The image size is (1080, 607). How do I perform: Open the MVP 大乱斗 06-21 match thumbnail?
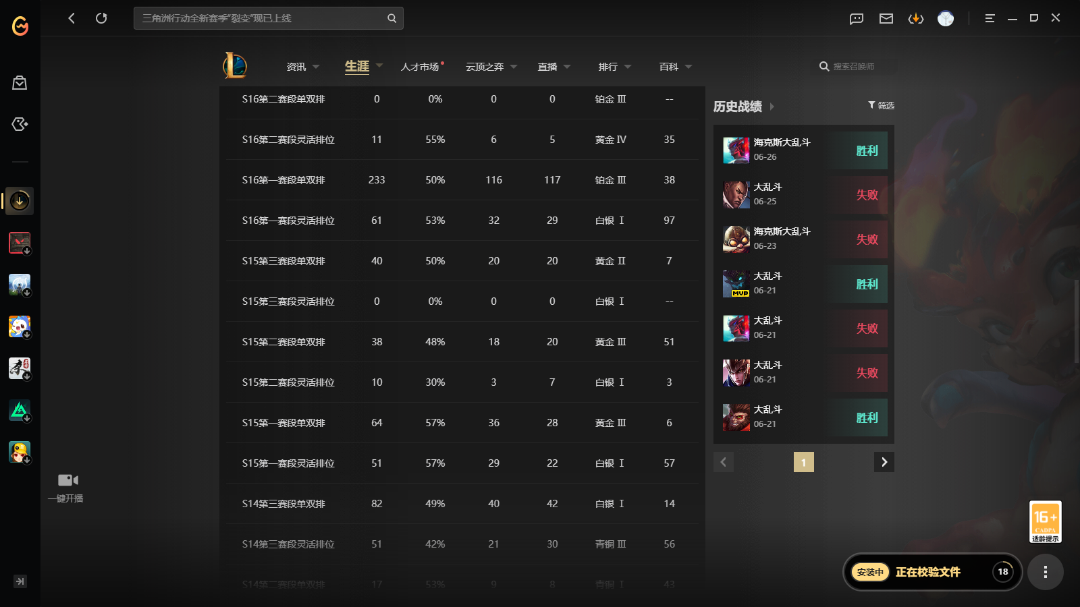(736, 284)
